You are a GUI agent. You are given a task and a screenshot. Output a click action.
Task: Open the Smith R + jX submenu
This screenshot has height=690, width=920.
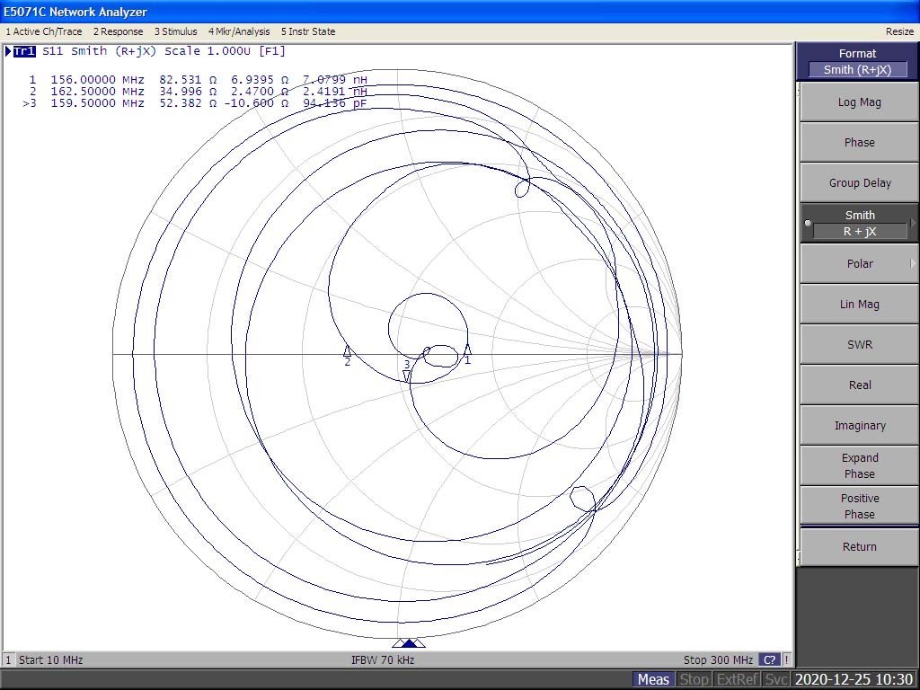[859, 223]
